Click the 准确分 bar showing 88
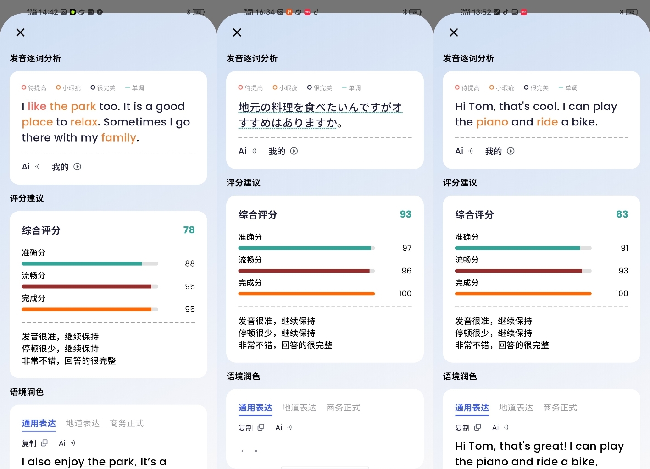650x469 pixels. 90,264
